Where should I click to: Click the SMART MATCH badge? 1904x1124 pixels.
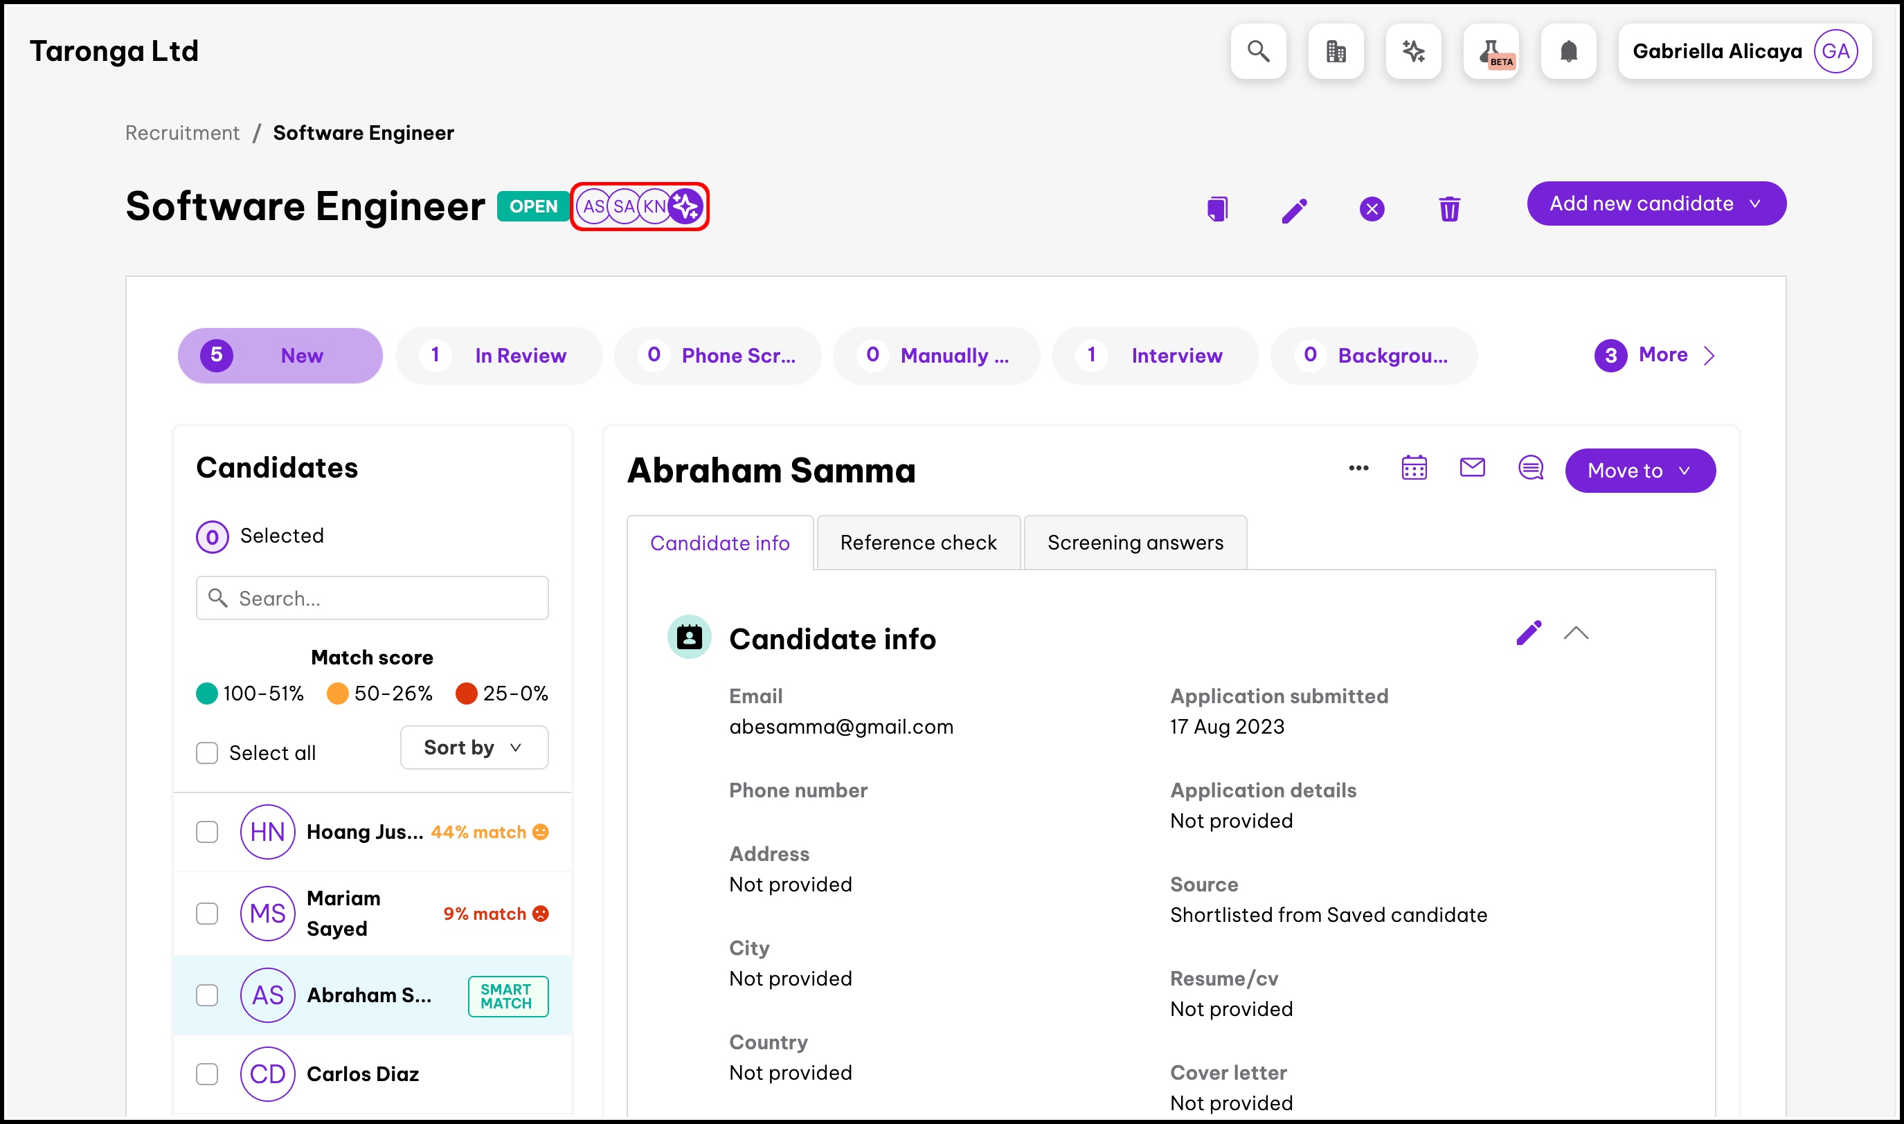point(508,997)
